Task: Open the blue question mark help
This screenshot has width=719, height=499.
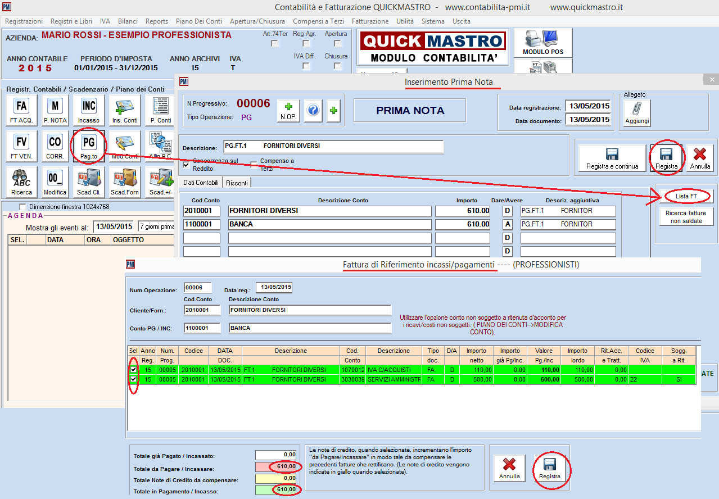Action: (313, 110)
